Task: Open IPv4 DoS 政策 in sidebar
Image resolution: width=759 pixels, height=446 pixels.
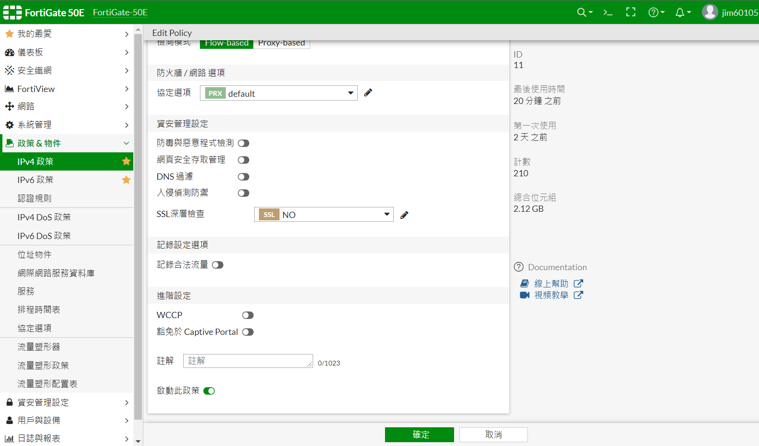Action: (x=44, y=217)
